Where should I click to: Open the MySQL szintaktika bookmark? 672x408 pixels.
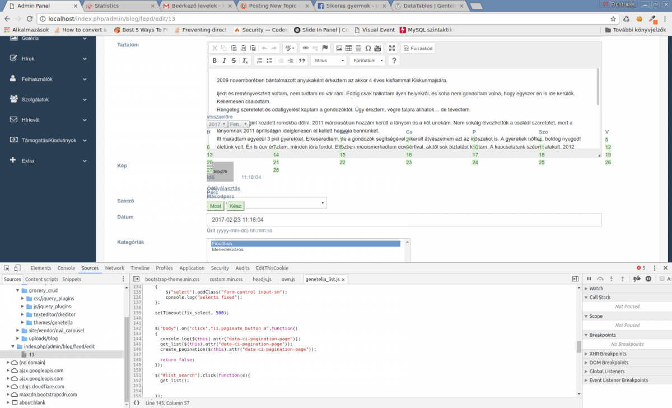click(x=427, y=30)
